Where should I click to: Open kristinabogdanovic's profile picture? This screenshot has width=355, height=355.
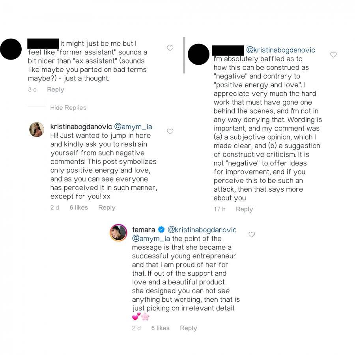click(x=37, y=129)
